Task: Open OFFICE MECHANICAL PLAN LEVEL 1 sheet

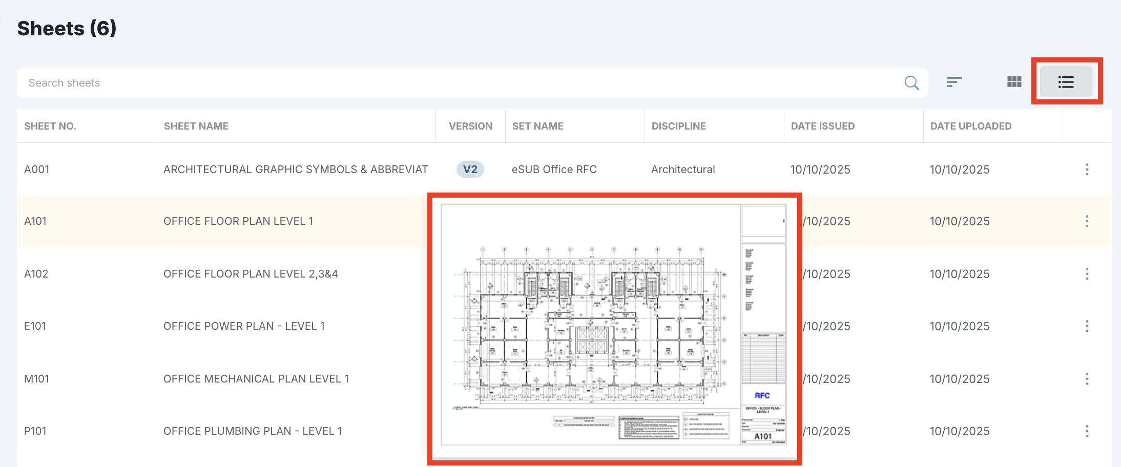Action: pyautogui.click(x=256, y=379)
